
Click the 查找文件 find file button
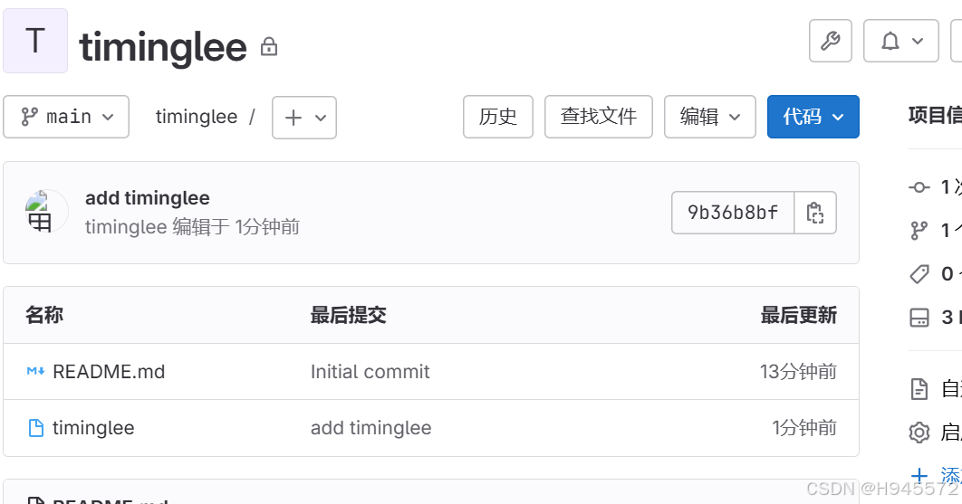598,117
